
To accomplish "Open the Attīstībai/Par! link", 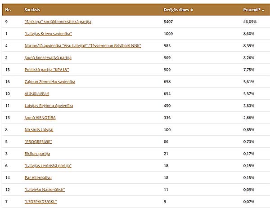I will point(37,94).
